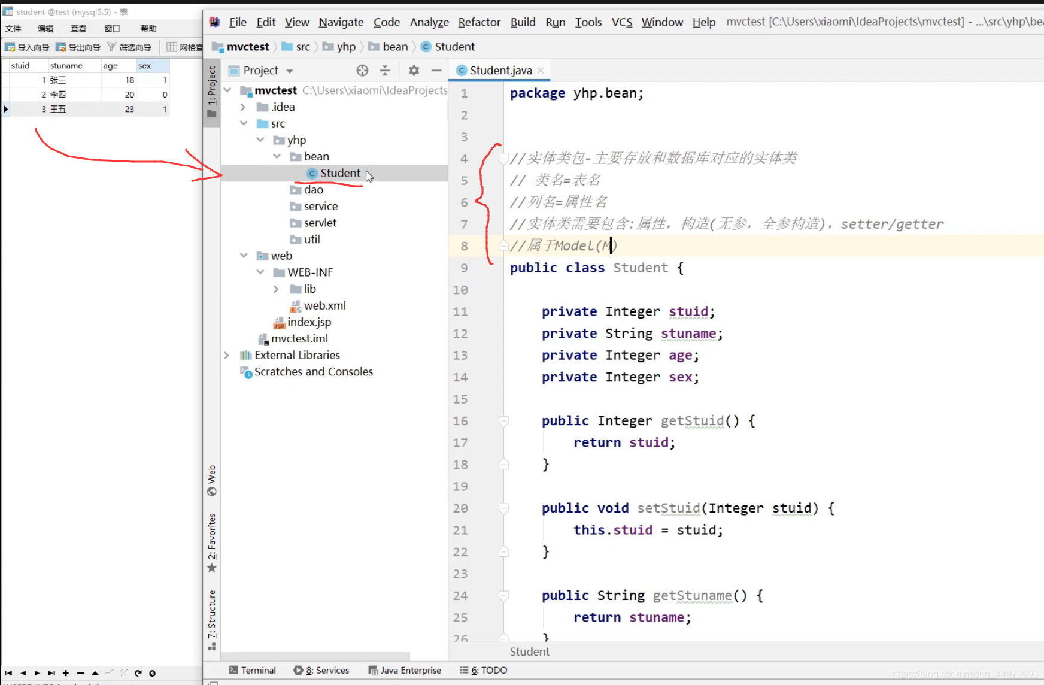
Task: Toggle the 1: Project side tab
Action: [x=212, y=92]
